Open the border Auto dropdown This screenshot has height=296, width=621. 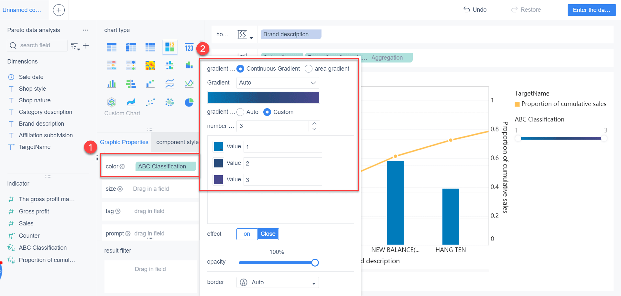(x=278, y=282)
